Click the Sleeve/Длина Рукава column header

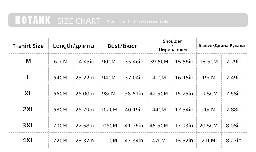click(222, 45)
